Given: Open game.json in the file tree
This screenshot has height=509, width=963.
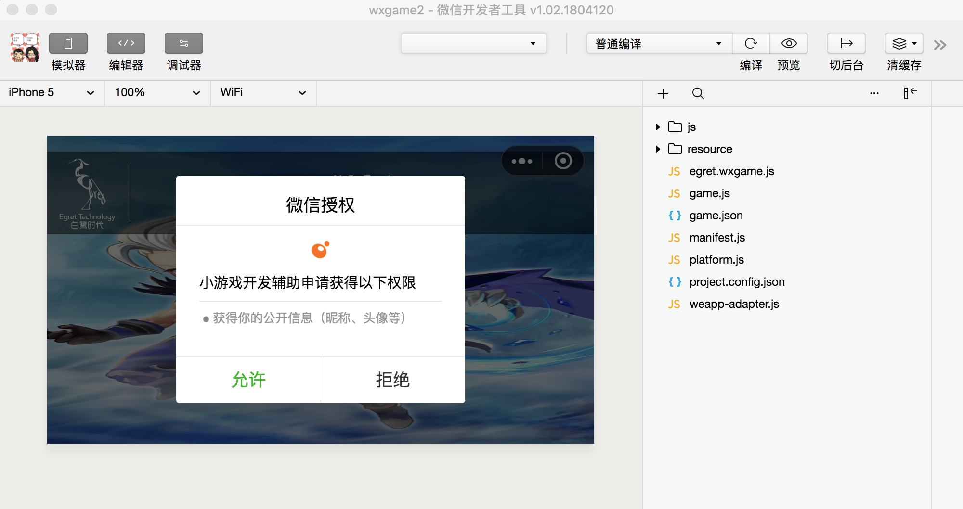Looking at the screenshot, I should [x=716, y=216].
